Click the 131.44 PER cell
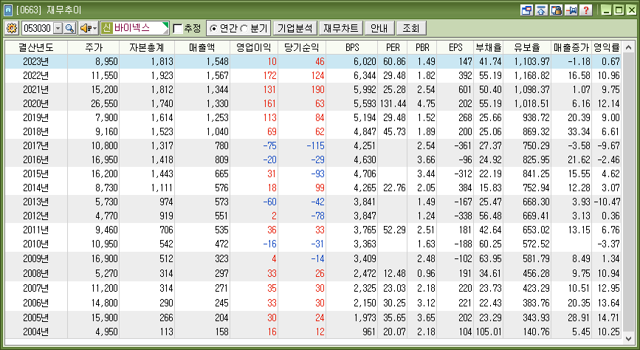The image size is (640, 350). [x=392, y=103]
